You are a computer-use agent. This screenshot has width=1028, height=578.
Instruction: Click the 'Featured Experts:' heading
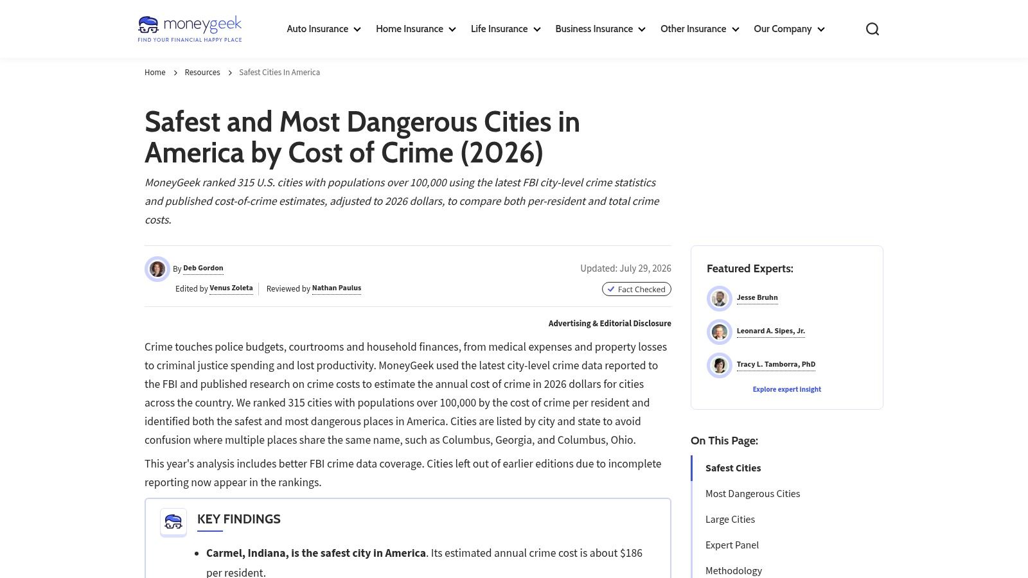(x=750, y=268)
